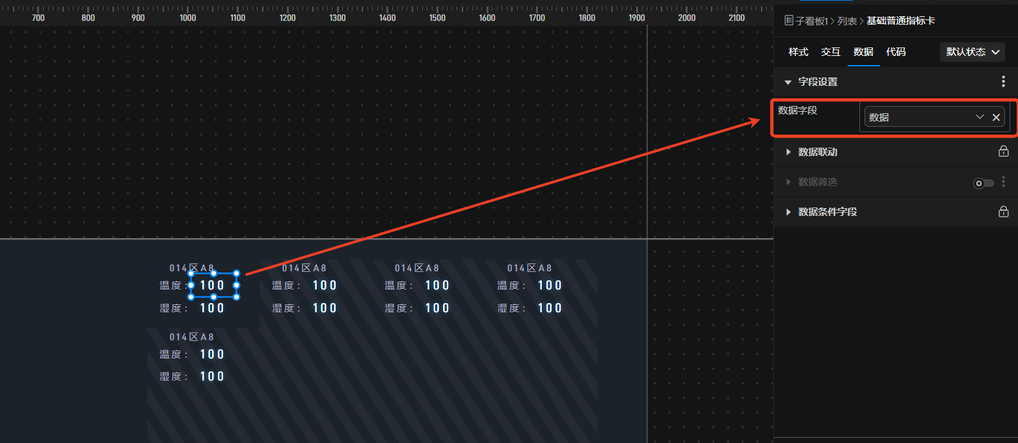
Task: Click the lock icon beside 数据联动
Action: pos(1004,152)
